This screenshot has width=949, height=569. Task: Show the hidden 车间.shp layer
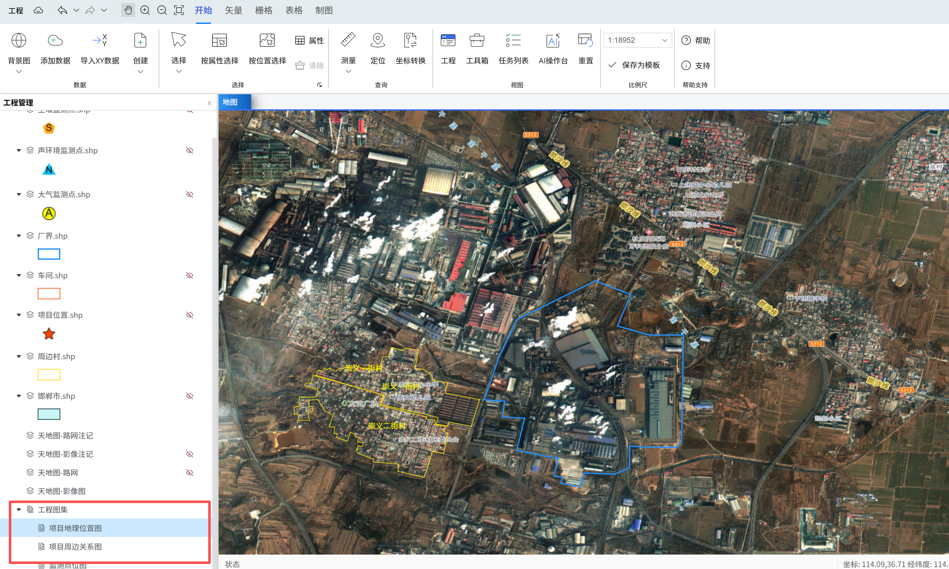[189, 275]
